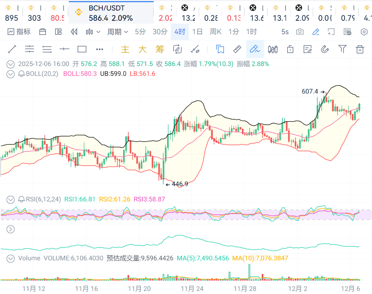Take a chart screenshot with camera icon
Viewport: 372px width, 294px height.
(x=299, y=32)
